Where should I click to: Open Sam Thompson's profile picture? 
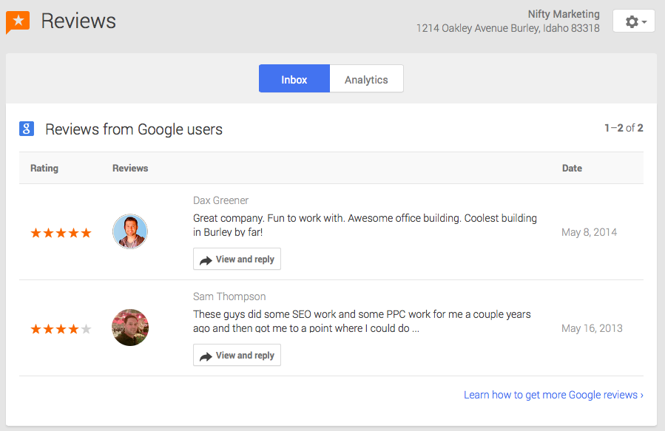tap(130, 328)
